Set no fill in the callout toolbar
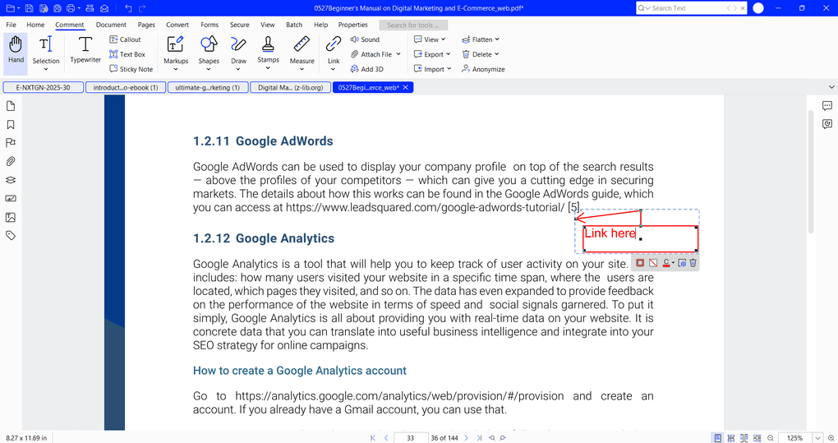838x443 pixels. click(x=653, y=263)
